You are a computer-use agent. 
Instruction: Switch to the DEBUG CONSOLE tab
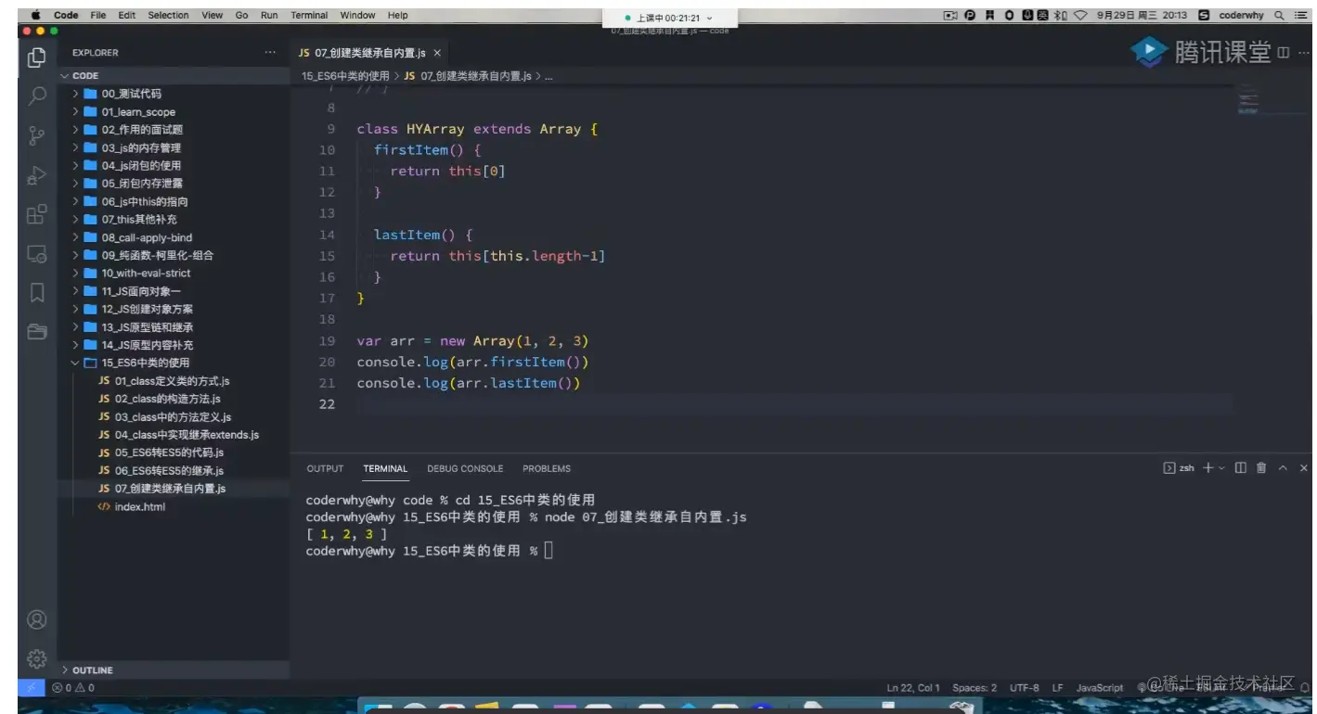click(x=465, y=468)
